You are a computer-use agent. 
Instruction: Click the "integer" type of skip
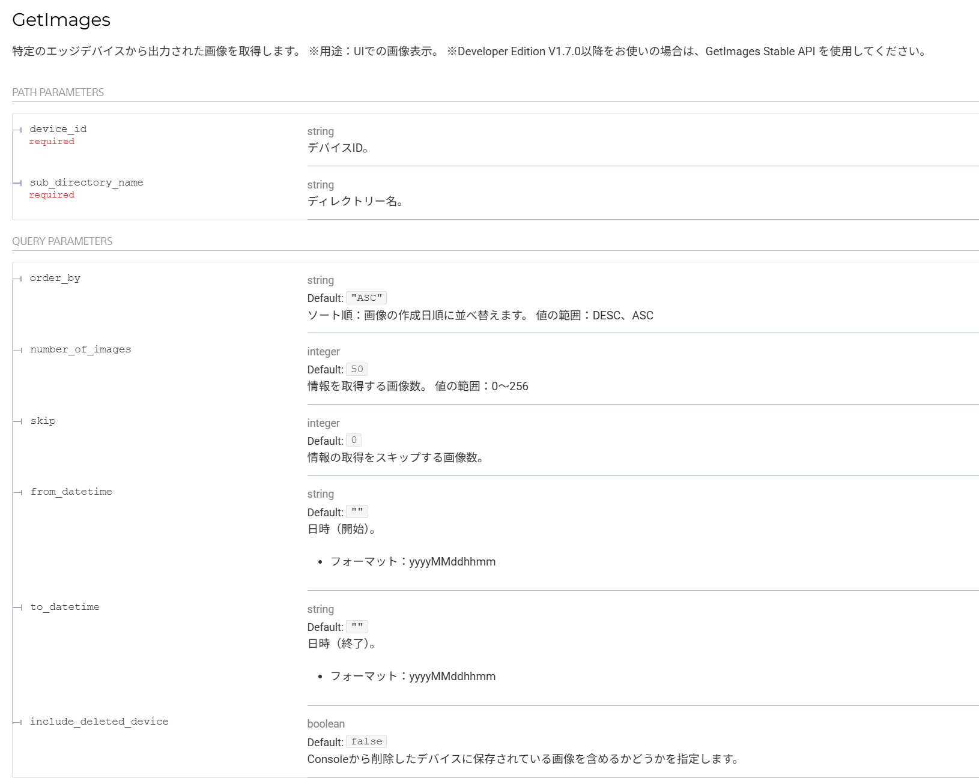324,423
